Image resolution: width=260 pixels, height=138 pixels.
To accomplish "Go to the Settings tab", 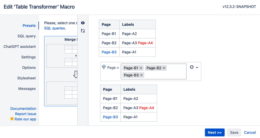I will 28,57.
